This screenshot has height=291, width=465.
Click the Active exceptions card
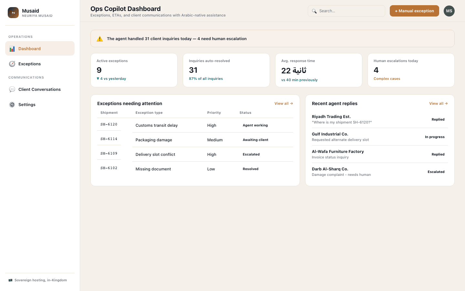click(134, 70)
